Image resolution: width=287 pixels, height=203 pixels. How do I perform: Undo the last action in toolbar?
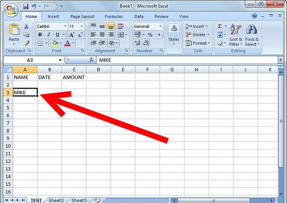pyautogui.click(x=34, y=6)
